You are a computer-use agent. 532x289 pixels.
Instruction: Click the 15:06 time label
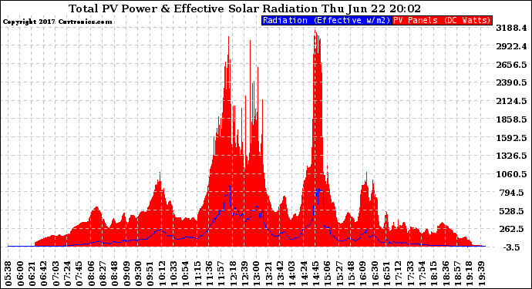[x=327, y=274]
